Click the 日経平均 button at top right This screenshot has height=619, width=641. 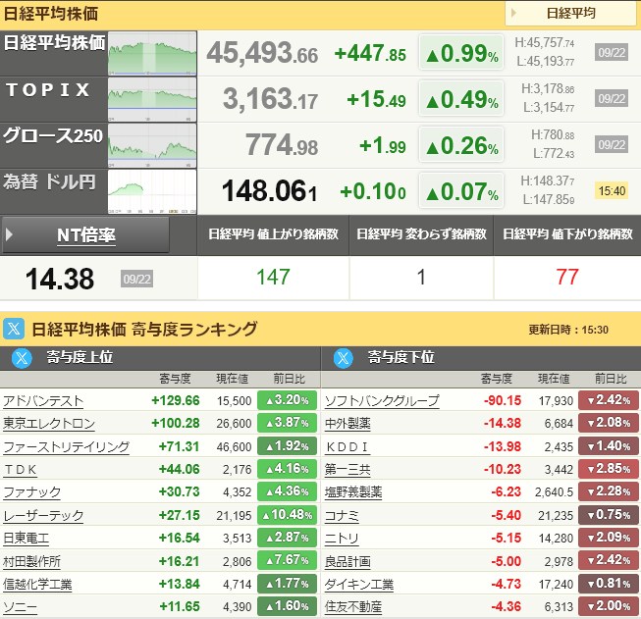click(x=570, y=14)
